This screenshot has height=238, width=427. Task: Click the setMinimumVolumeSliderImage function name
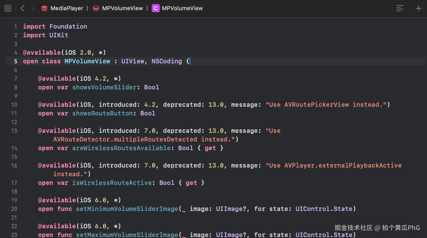click(x=127, y=209)
